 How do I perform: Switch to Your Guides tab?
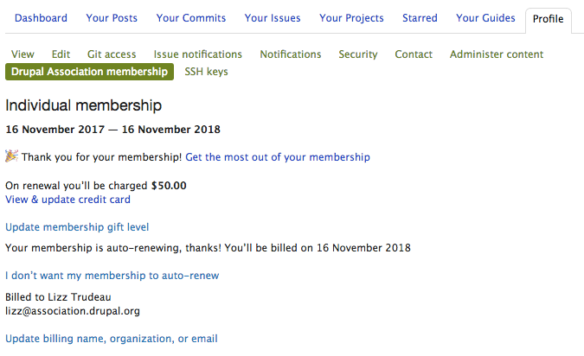[485, 18]
